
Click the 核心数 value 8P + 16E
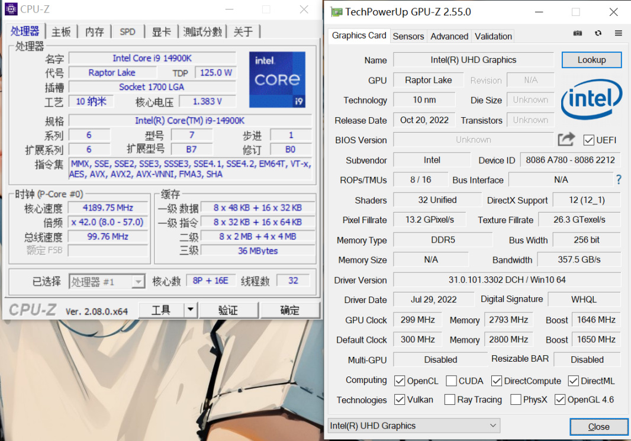pos(211,281)
